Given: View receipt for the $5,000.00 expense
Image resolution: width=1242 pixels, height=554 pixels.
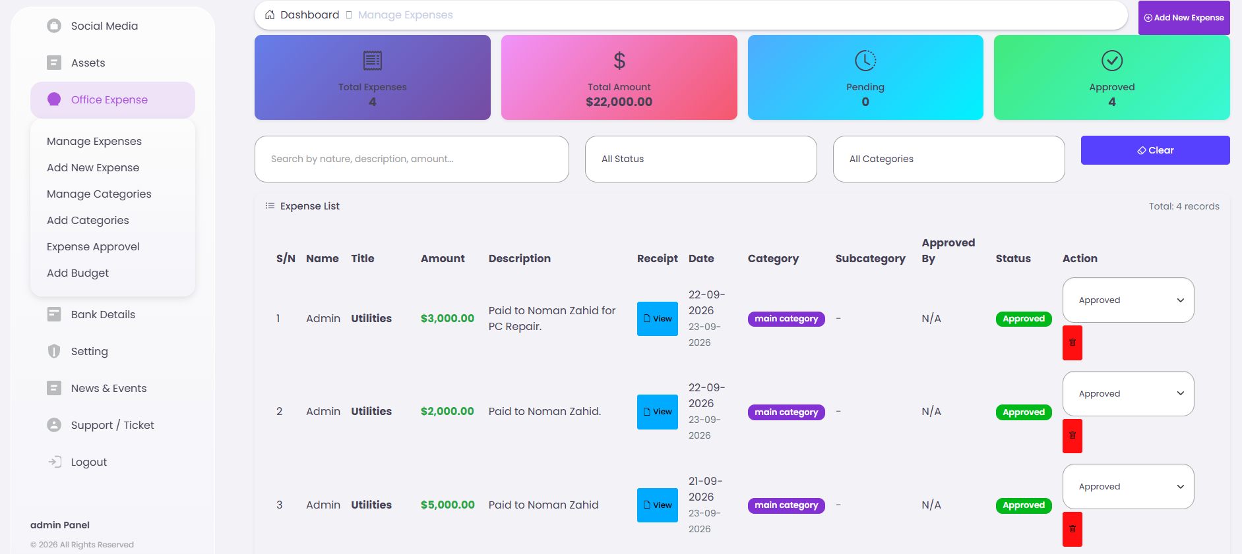Looking at the screenshot, I should [x=658, y=505].
